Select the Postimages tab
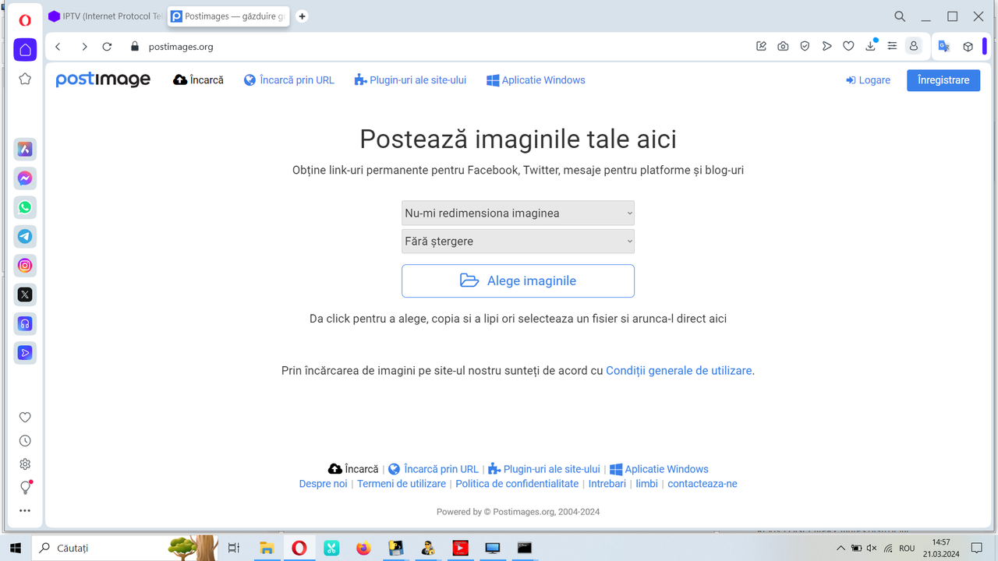 (228, 16)
